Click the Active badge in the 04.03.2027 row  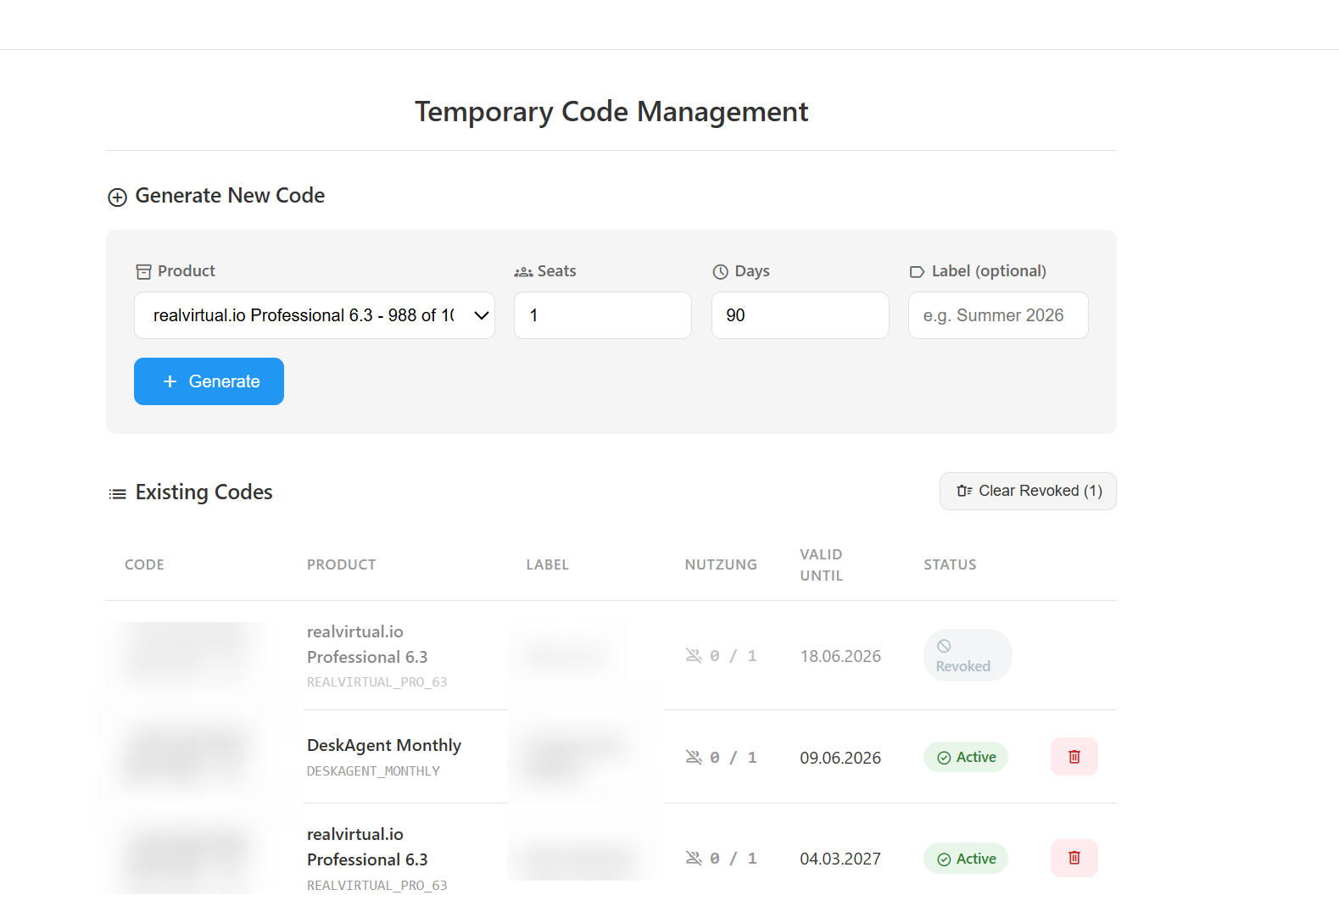[x=966, y=859]
